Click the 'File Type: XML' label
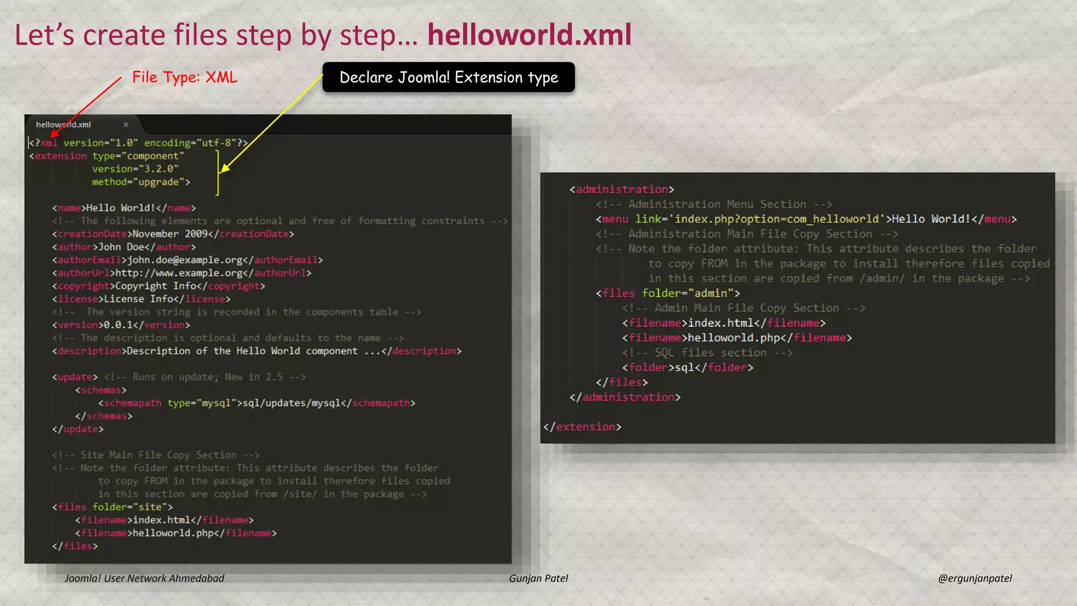This screenshot has width=1077, height=606. pos(185,77)
